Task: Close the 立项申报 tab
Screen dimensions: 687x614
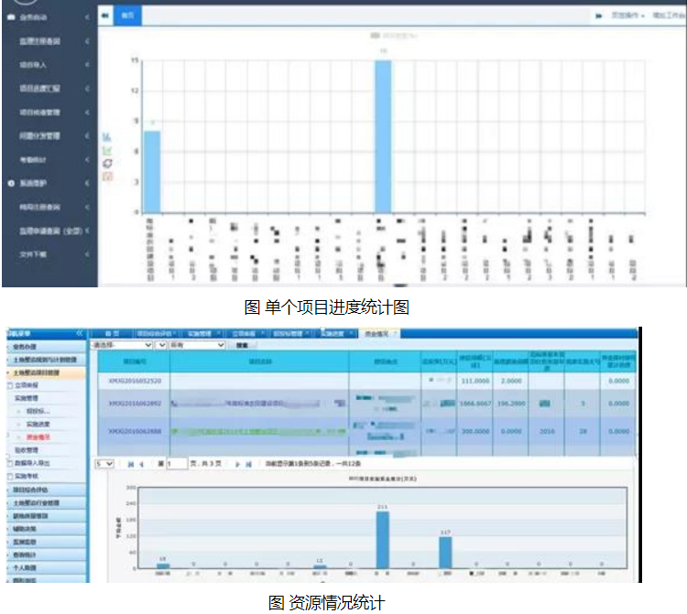Action: [x=263, y=333]
